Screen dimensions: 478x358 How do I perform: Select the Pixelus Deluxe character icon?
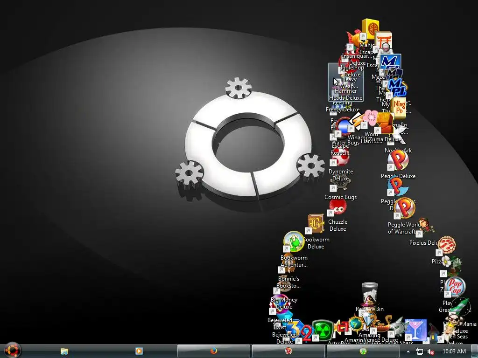[426, 227]
